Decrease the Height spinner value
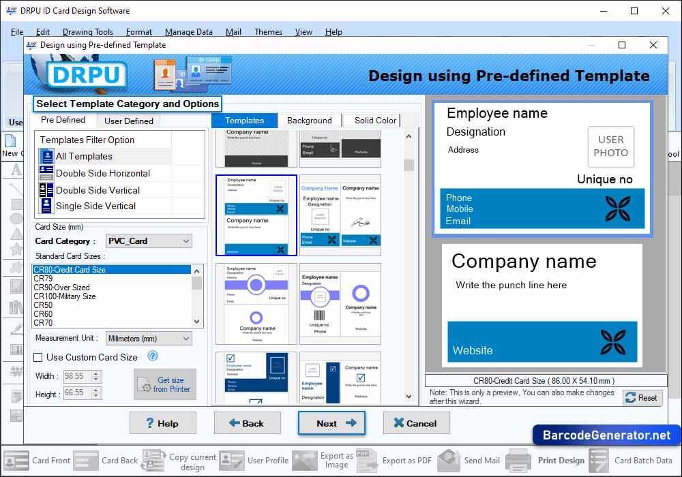682x477 pixels. point(96,396)
